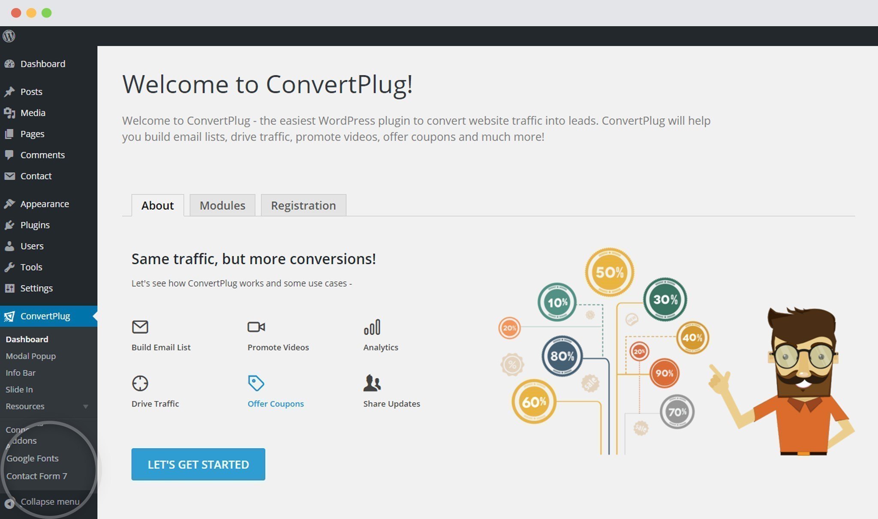Screen dimensions: 878x519
Task: Click the Settings sliders icon
Action: pos(9,288)
